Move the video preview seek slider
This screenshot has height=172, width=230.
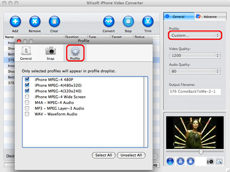(201, 152)
